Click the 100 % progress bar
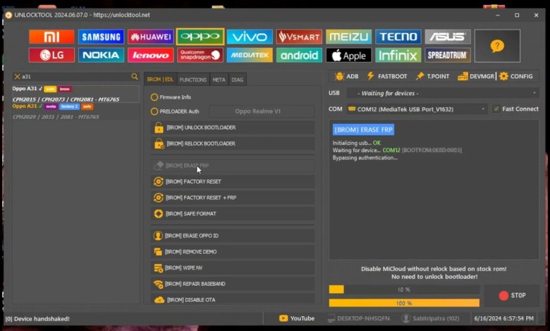Screen dimensions: 550x331 coord(404,303)
